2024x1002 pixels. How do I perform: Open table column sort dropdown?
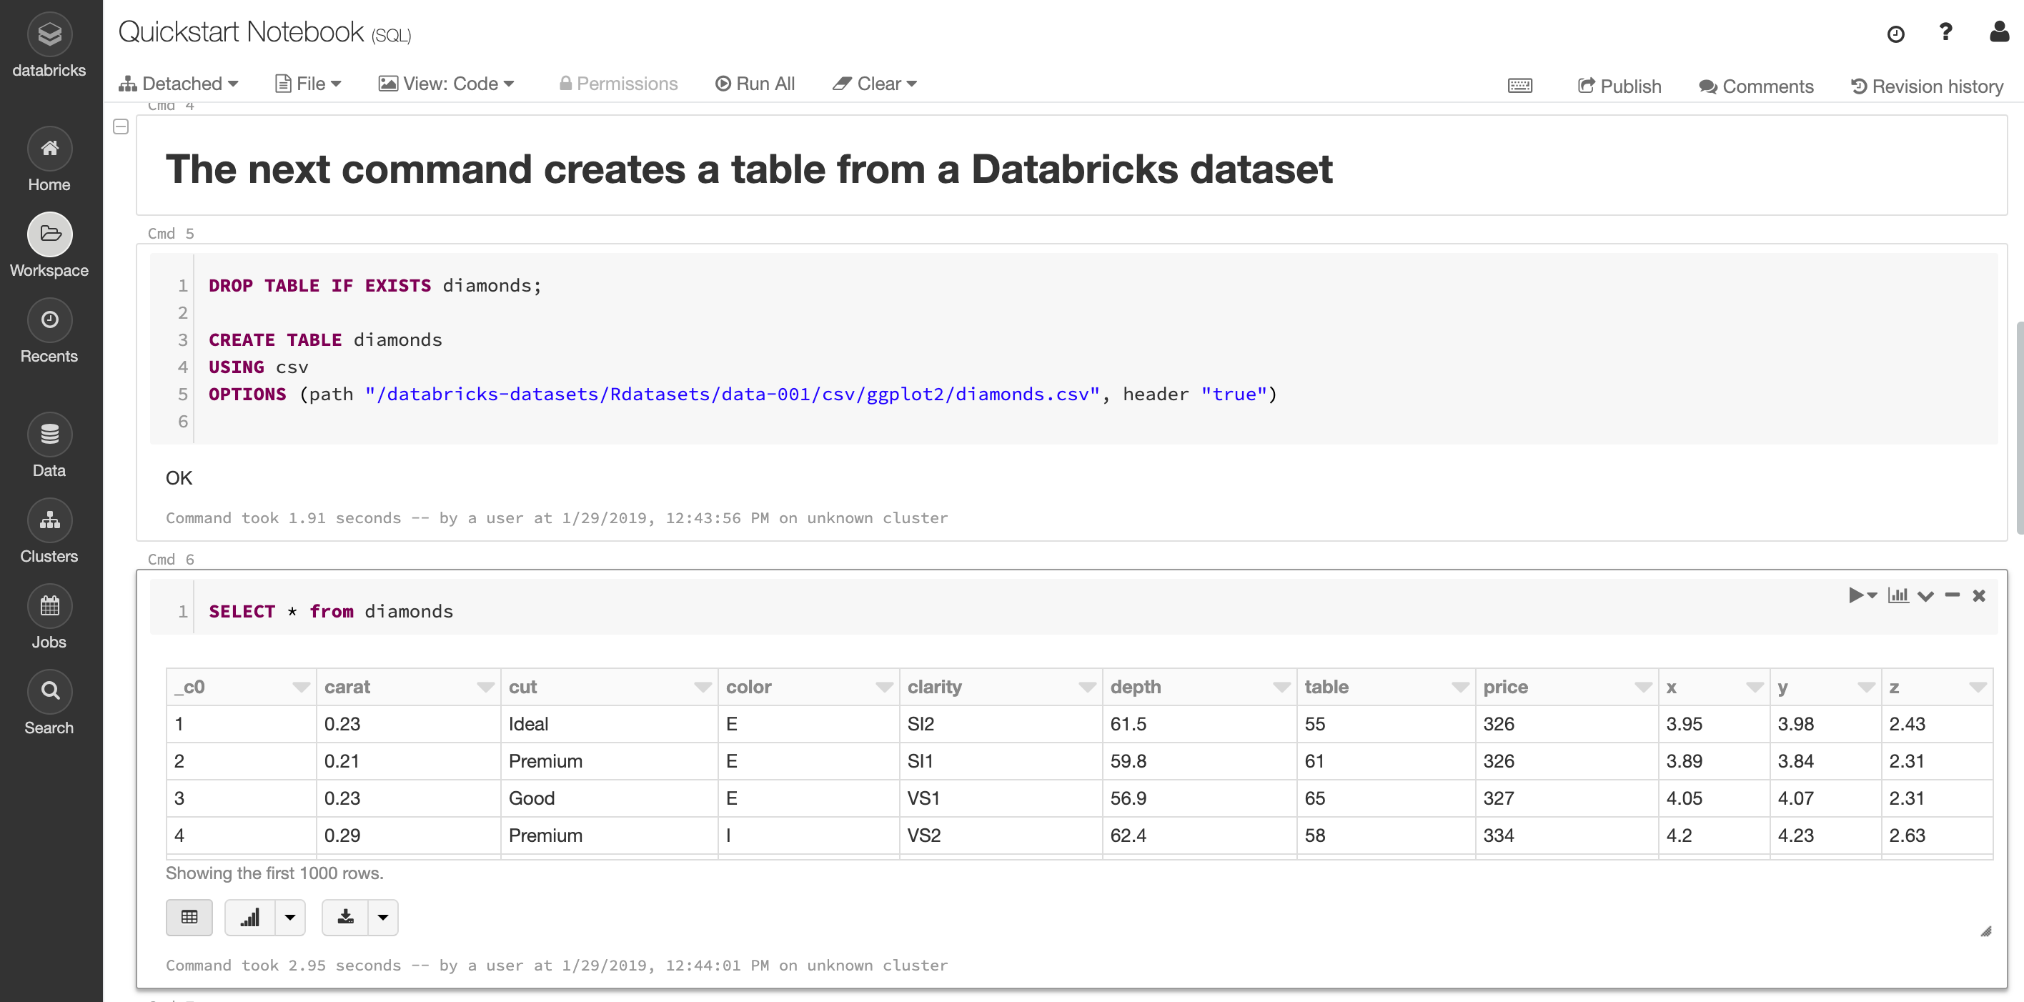(x=1461, y=688)
